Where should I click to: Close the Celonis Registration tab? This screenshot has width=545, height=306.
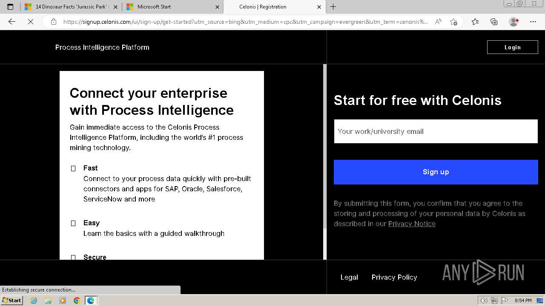pyautogui.click(x=319, y=7)
